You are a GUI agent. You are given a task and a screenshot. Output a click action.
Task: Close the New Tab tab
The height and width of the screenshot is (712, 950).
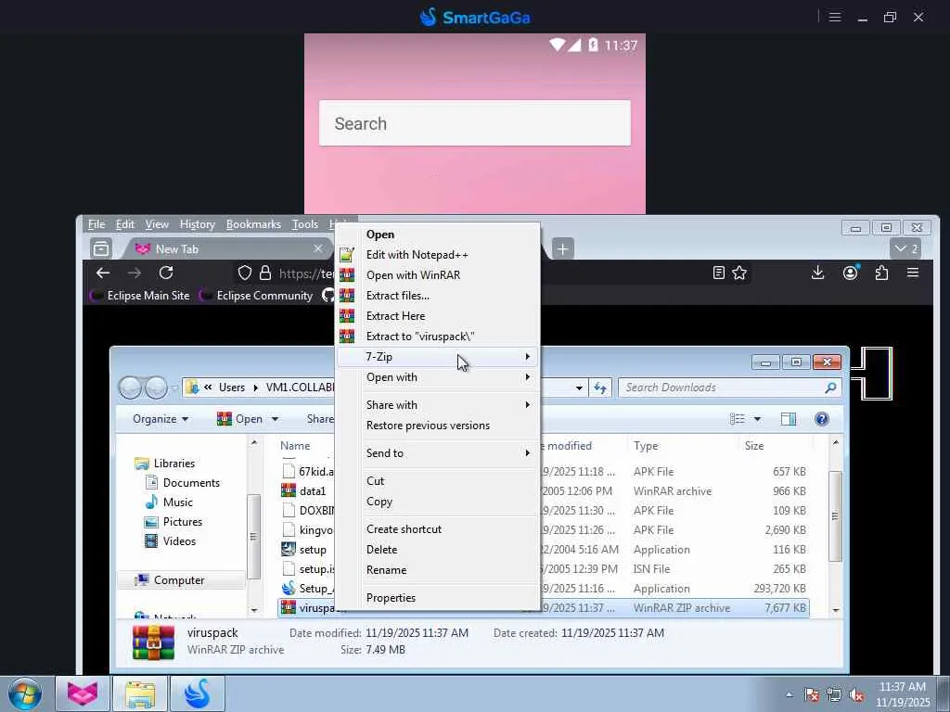pos(318,248)
